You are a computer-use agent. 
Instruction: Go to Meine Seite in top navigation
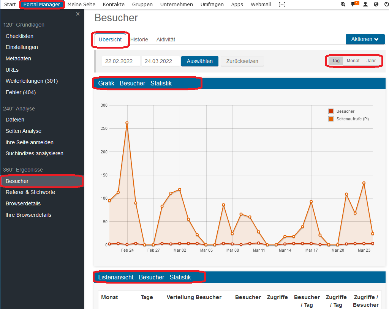pos(81,5)
